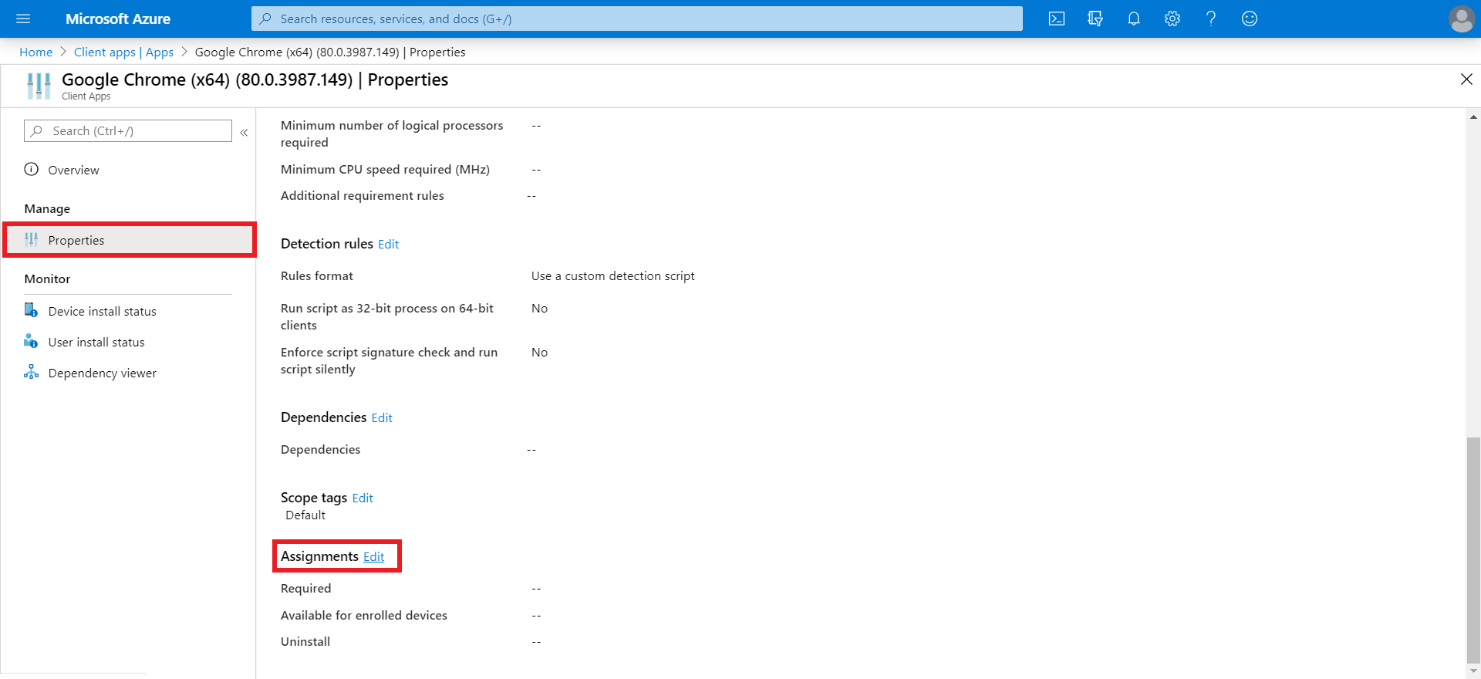Screen dimensions: 1481x679
Task: Click 'Available for enrolled devices' label
Action: (x=364, y=615)
